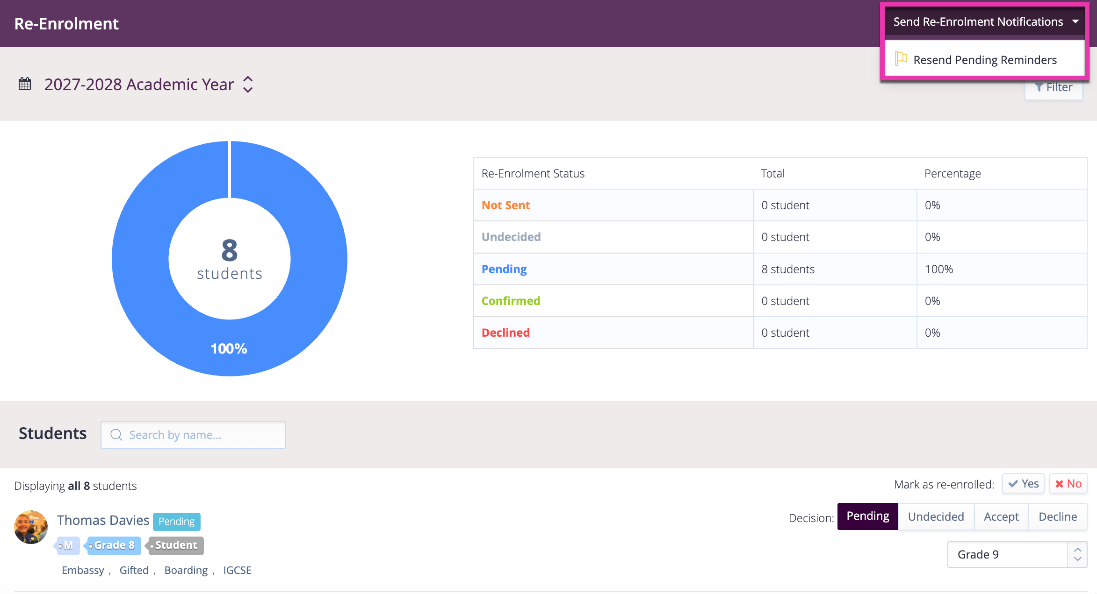Screen dimensions: 1097x594
Task: Click the Total column header
Action: [772, 173]
